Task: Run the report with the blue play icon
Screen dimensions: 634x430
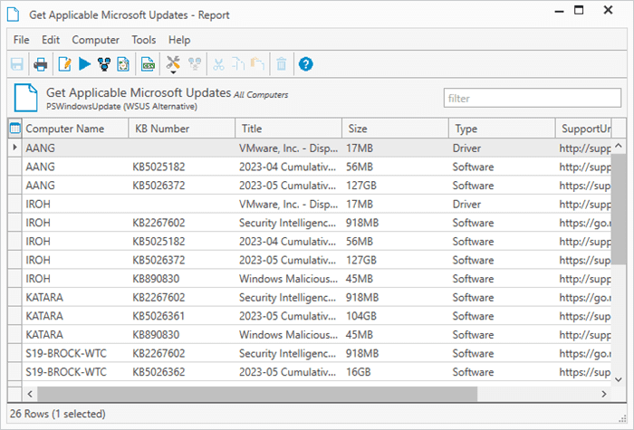Action: [x=84, y=64]
